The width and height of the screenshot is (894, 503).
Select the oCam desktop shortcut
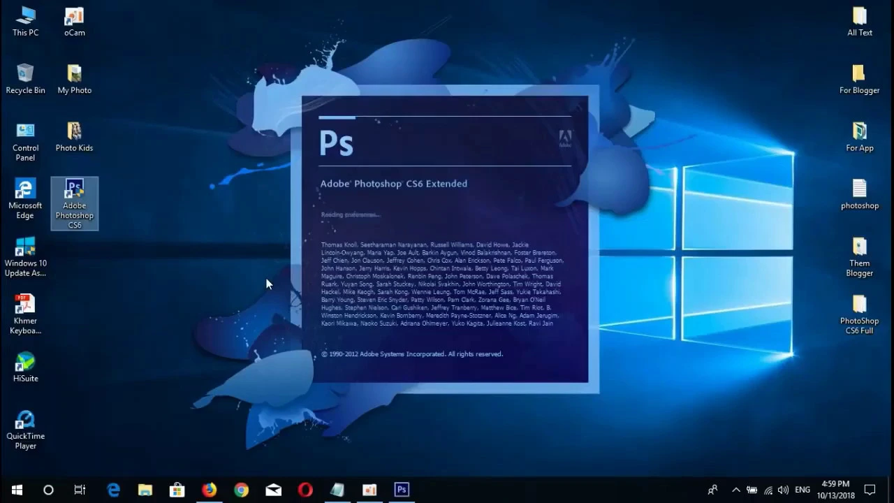[75, 21]
